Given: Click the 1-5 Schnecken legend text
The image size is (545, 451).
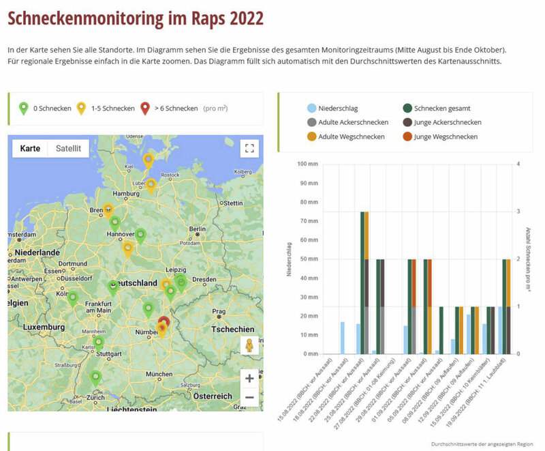Looking at the screenshot, I should [x=113, y=108].
